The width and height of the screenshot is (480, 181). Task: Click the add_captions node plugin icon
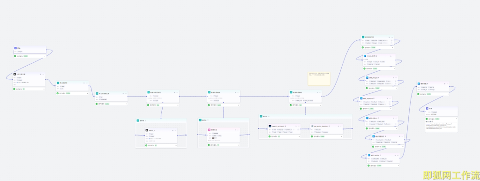(x=361, y=98)
